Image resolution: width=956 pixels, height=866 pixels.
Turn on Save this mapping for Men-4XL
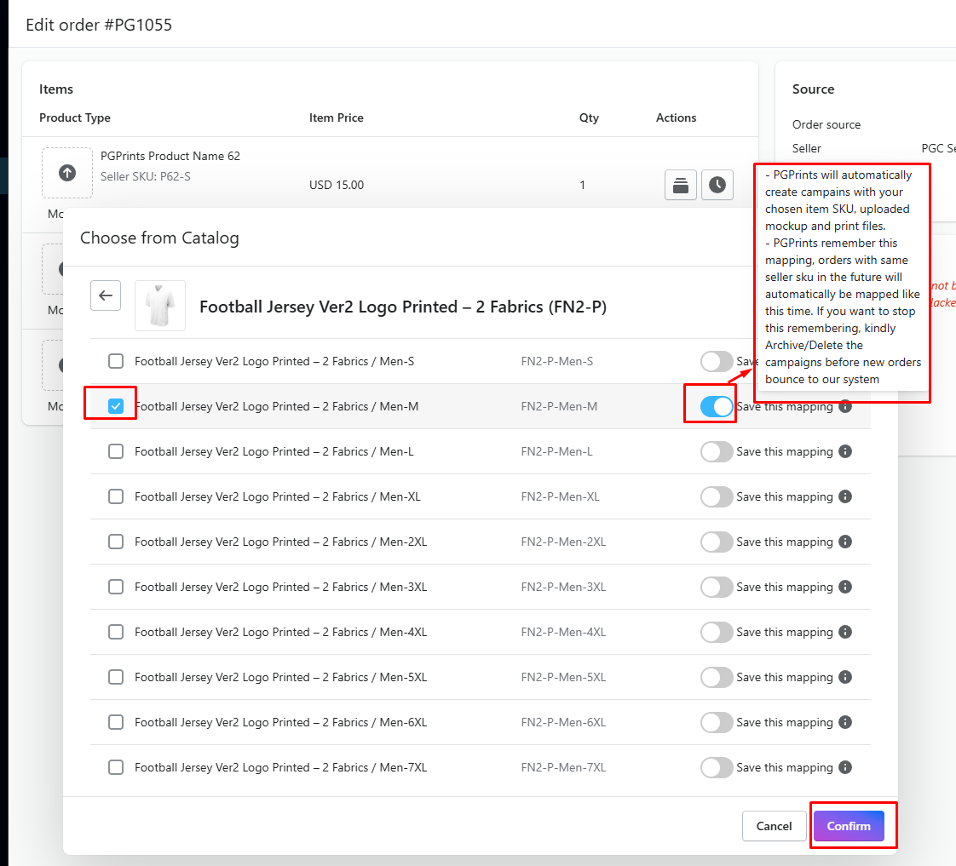(x=716, y=633)
